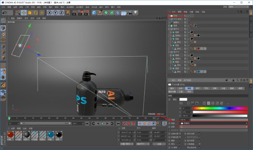Viewport: 253px width, 150px height.
Task: Select the highlighted General attribute tab
Action: pyautogui.click(x=189, y=88)
